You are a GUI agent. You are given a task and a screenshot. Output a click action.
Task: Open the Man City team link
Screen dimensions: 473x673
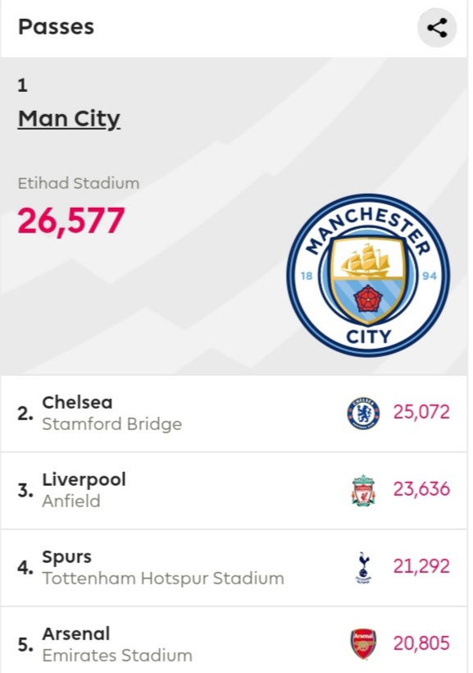(x=69, y=119)
